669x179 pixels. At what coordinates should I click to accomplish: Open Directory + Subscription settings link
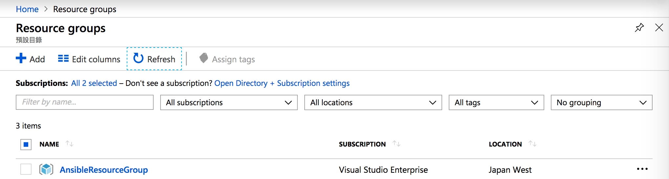pos(282,83)
